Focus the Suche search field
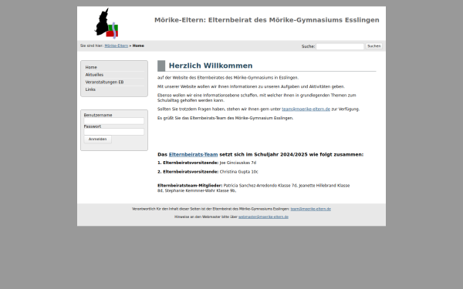The width and height of the screenshot is (463, 289). click(340, 46)
